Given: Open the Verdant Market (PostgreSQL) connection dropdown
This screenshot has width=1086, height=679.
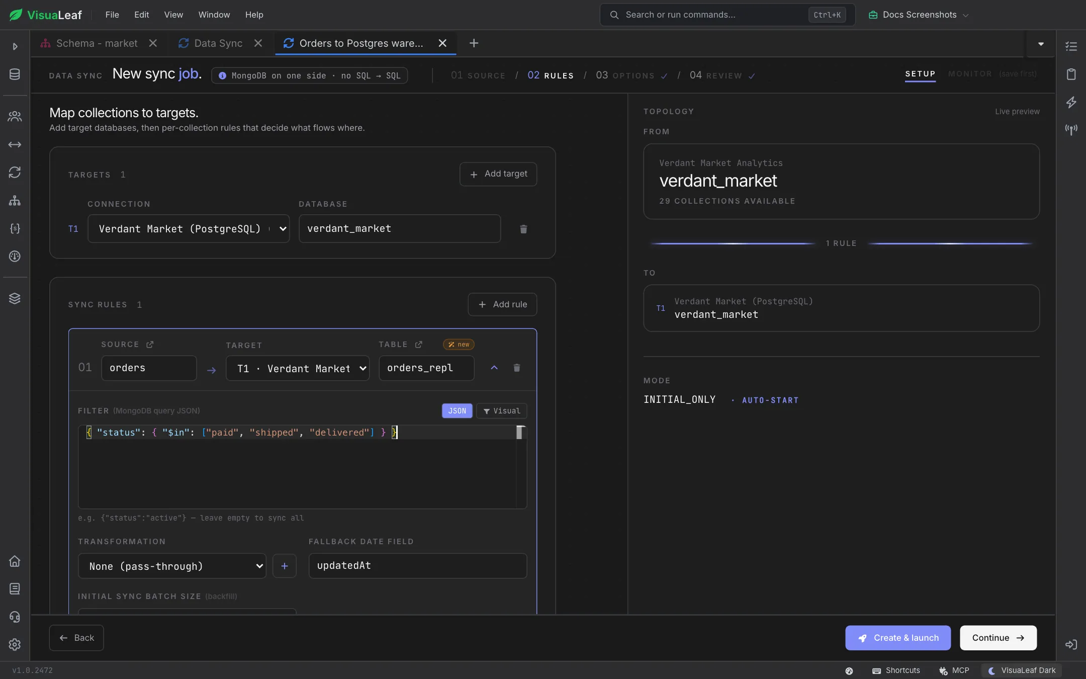Looking at the screenshot, I should point(189,229).
